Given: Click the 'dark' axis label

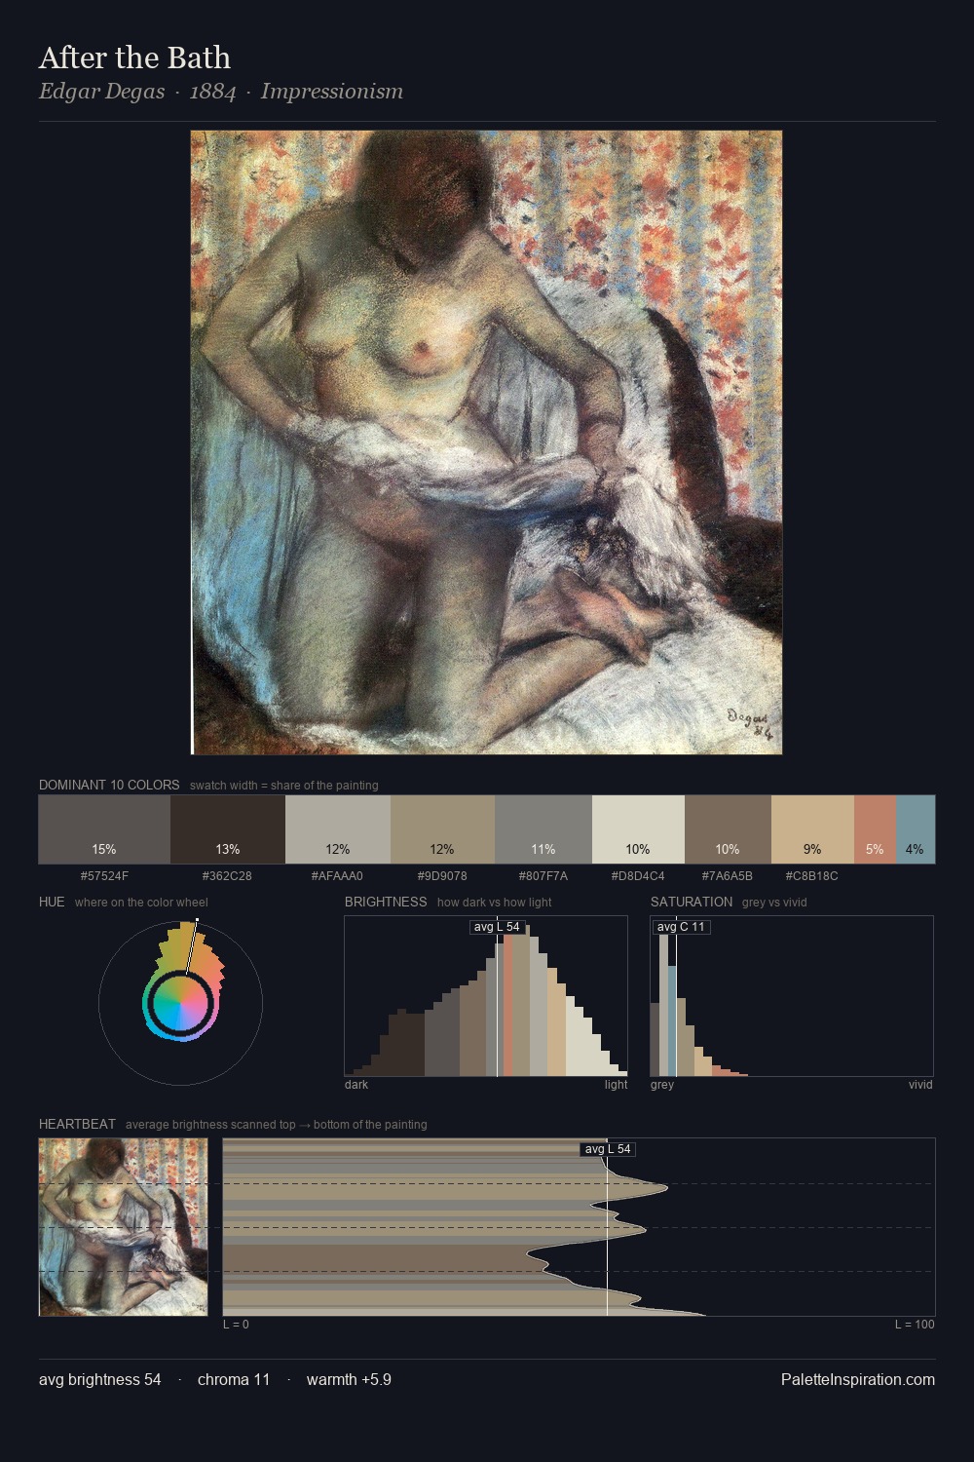Looking at the screenshot, I should (356, 1085).
